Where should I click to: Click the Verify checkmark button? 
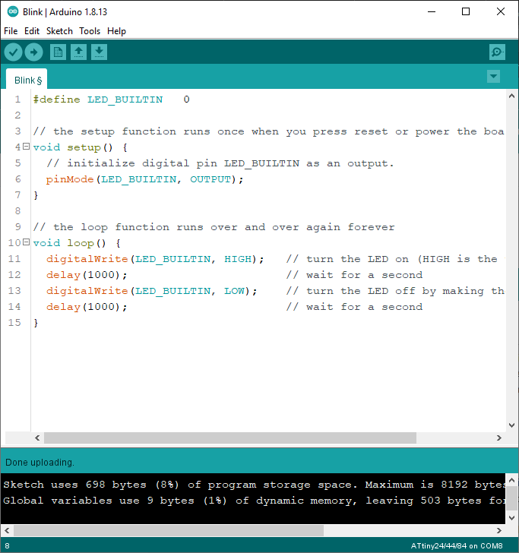(x=14, y=52)
